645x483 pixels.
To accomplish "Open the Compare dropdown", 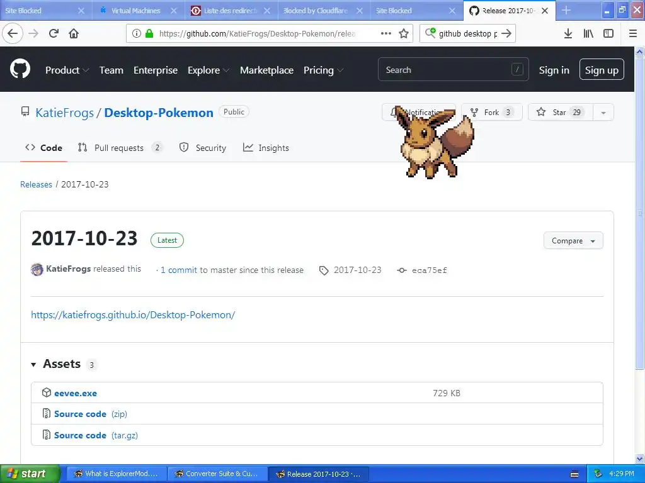I will [573, 241].
